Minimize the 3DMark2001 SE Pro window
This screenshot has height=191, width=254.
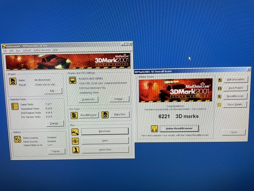pos(123,44)
